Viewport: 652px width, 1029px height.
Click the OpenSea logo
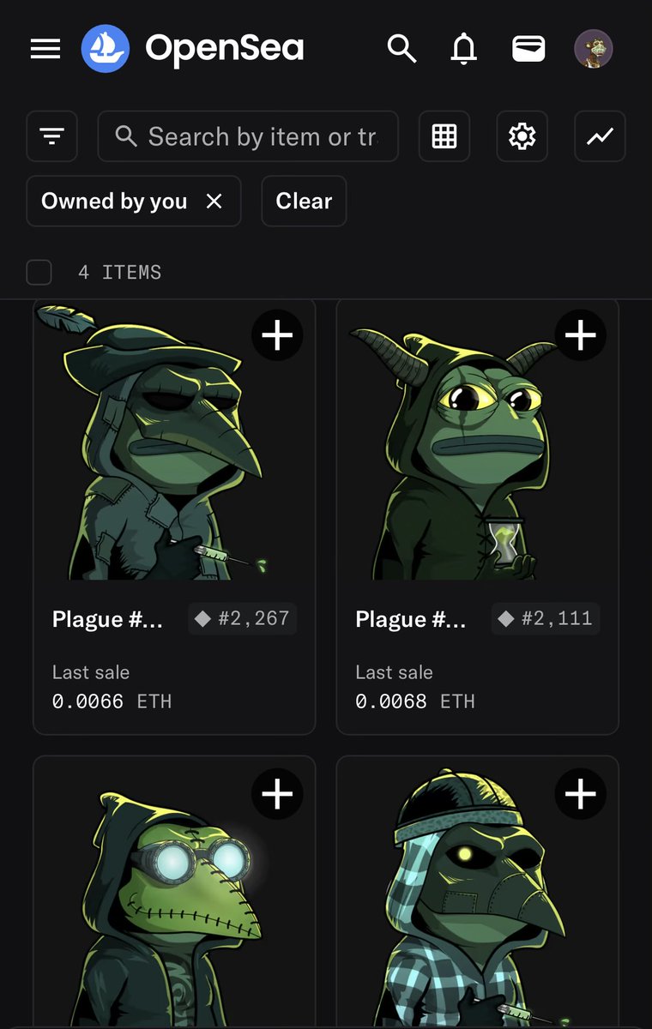[106, 49]
